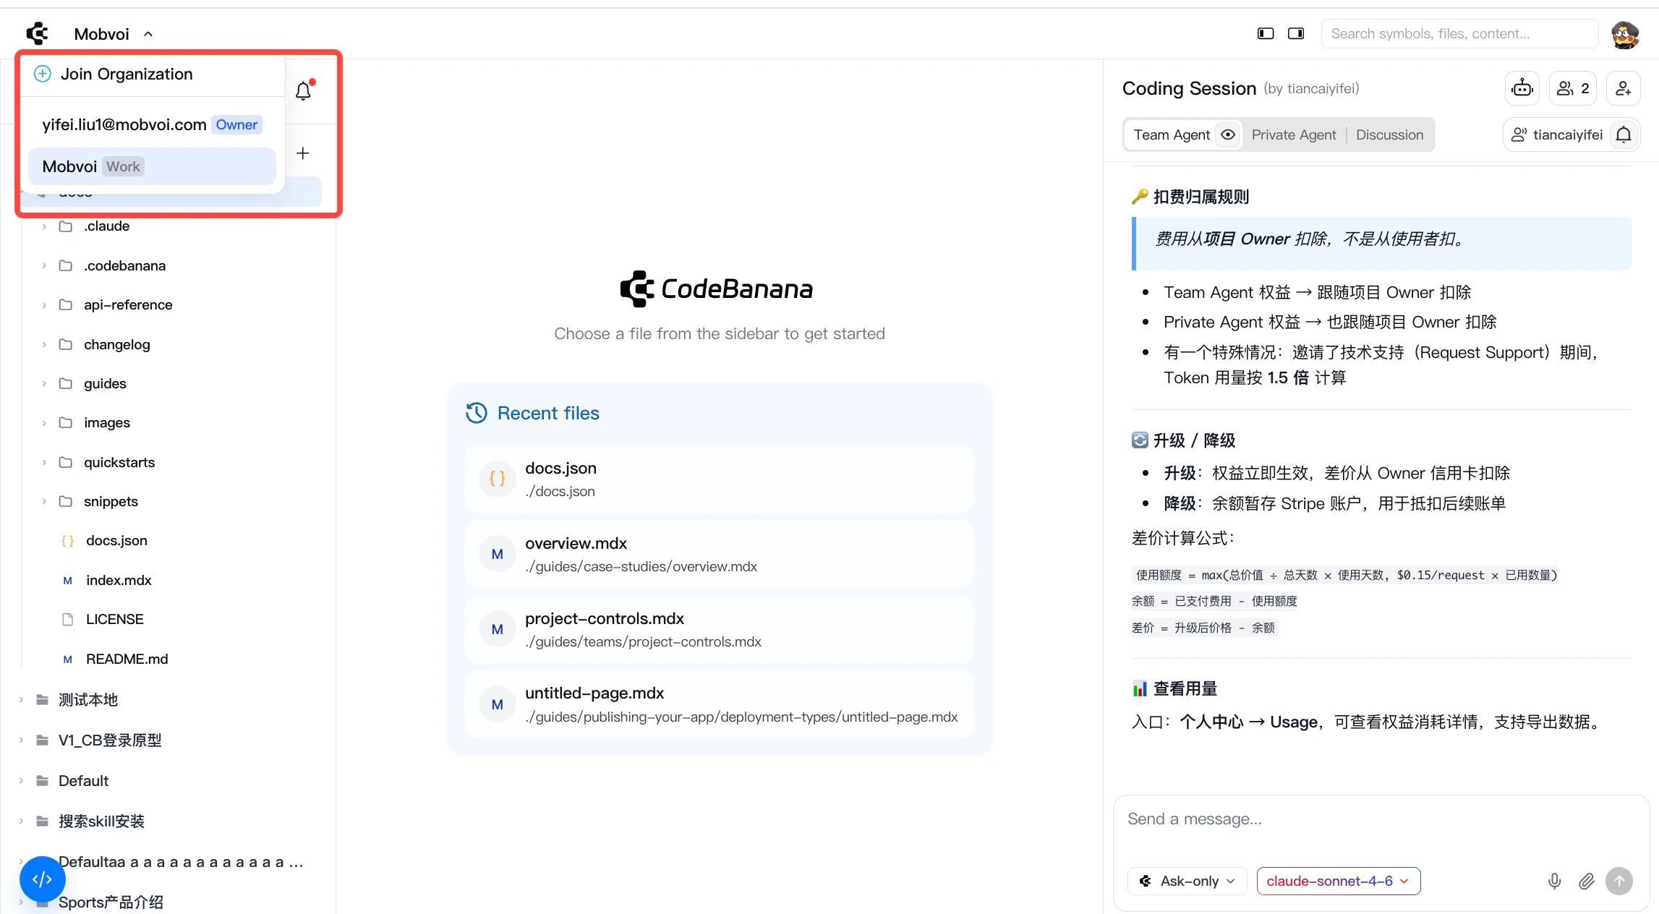1659x914 pixels.
Task: Open the user avatar profile
Action: (1625, 34)
